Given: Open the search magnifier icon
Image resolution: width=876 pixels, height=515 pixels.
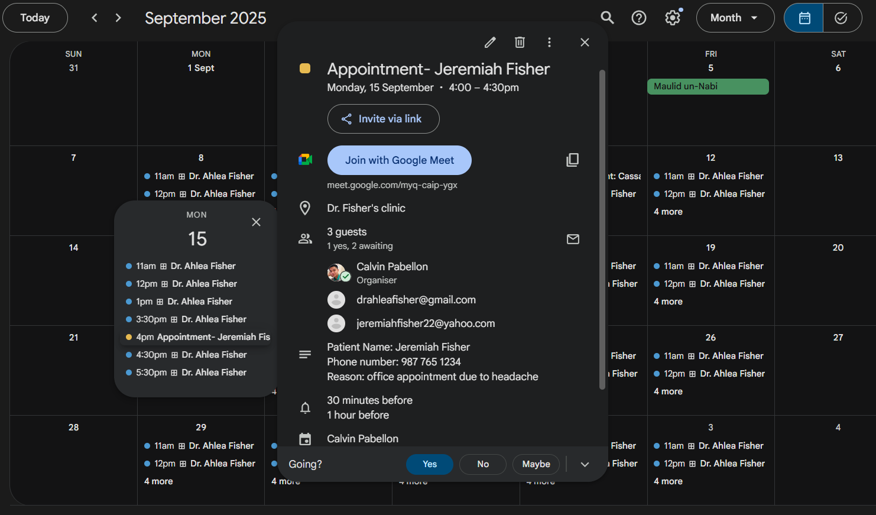Looking at the screenshot, I should point(607,18).
